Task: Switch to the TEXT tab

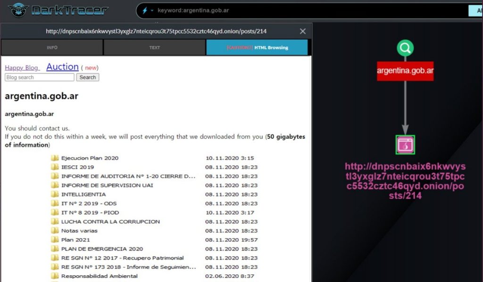Action: 155,48
